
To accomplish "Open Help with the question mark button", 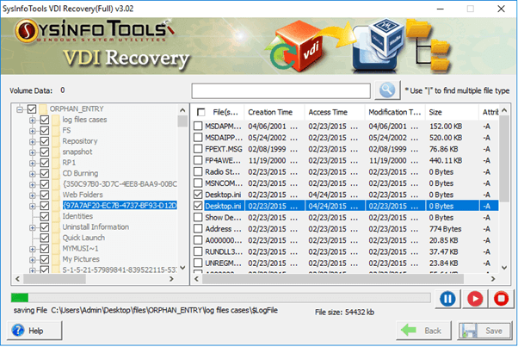I will [x=34, y=330].
